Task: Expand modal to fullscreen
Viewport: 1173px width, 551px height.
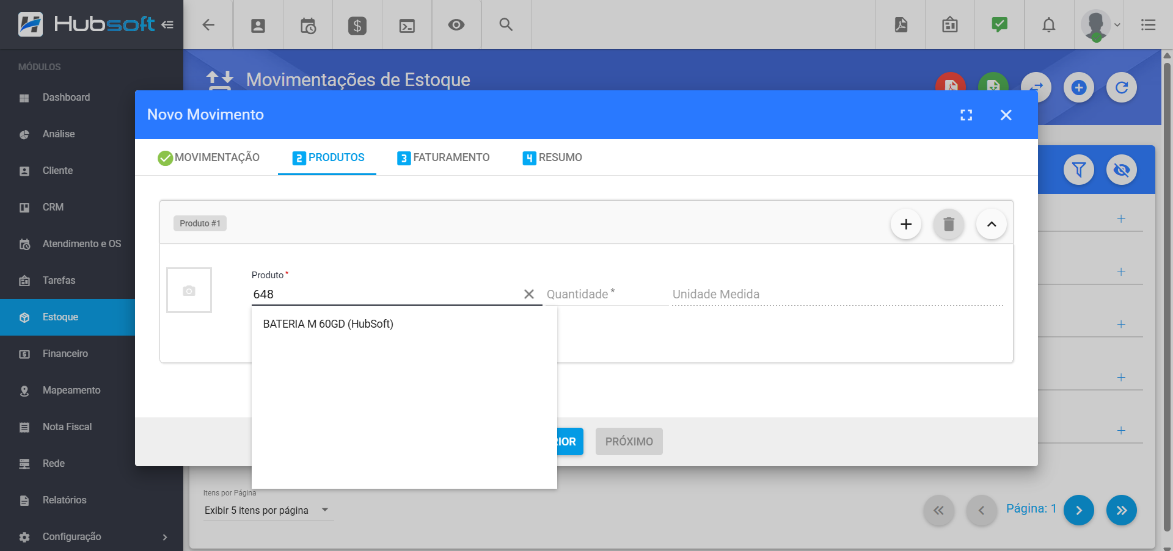Action: (x=966, y=115)
